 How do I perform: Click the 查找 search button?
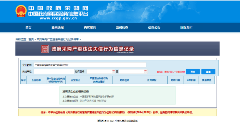pyautogui.click(x=193, y=72)
